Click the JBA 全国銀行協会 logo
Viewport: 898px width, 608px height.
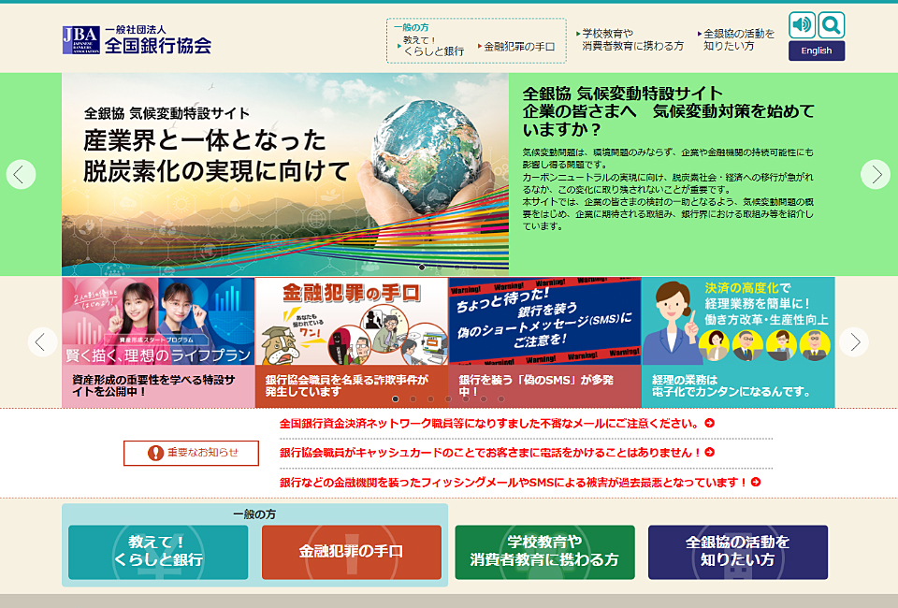[x=137, y=39]
